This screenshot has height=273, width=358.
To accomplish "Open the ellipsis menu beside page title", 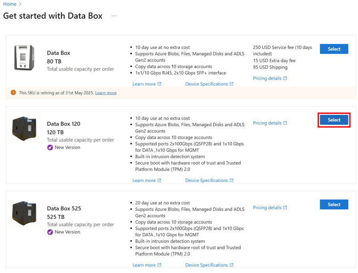I will (114, 16).
